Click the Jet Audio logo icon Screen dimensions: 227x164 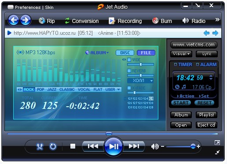101,7
